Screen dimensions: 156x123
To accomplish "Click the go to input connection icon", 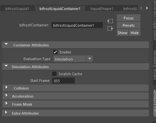I will click(110, 21).
